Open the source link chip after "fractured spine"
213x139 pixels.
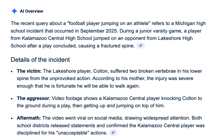tap(141, 45)
